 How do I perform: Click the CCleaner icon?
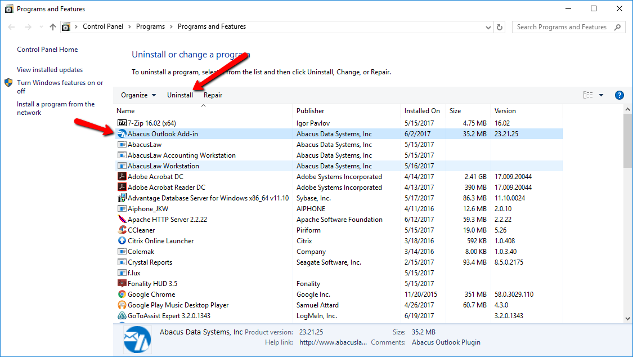(x=122, y=230)
